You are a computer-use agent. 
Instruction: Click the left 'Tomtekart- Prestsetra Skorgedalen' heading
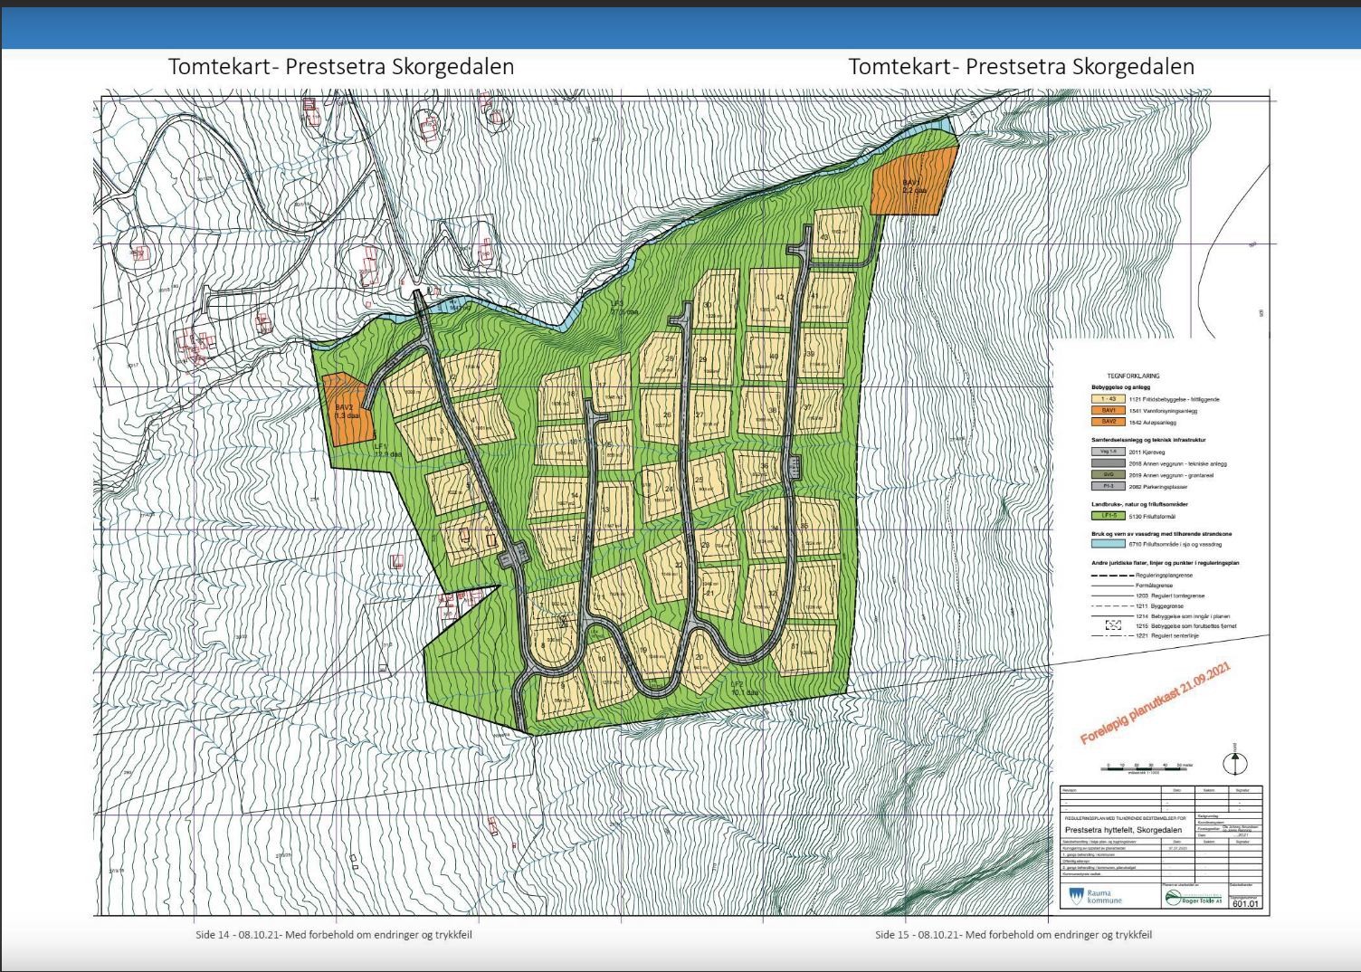point(341,67)
